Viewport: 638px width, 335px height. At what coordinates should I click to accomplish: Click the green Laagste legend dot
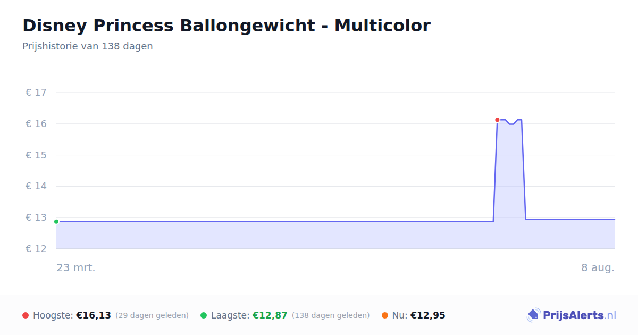(x=204, y=315)
